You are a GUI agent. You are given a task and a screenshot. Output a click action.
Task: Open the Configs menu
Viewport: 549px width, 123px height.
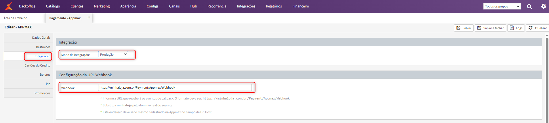[x=152, y=6]
